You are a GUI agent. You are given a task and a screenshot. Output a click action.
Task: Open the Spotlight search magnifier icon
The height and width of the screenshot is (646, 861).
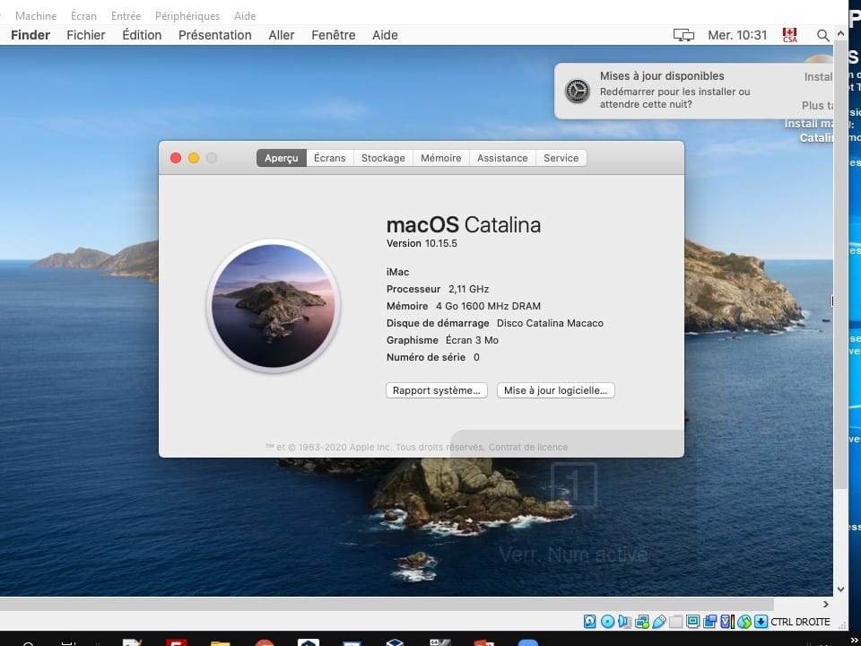click(x=822, y=35)
